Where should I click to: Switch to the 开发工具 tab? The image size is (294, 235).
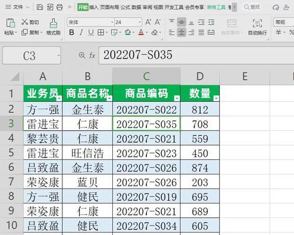pos(174,8)
